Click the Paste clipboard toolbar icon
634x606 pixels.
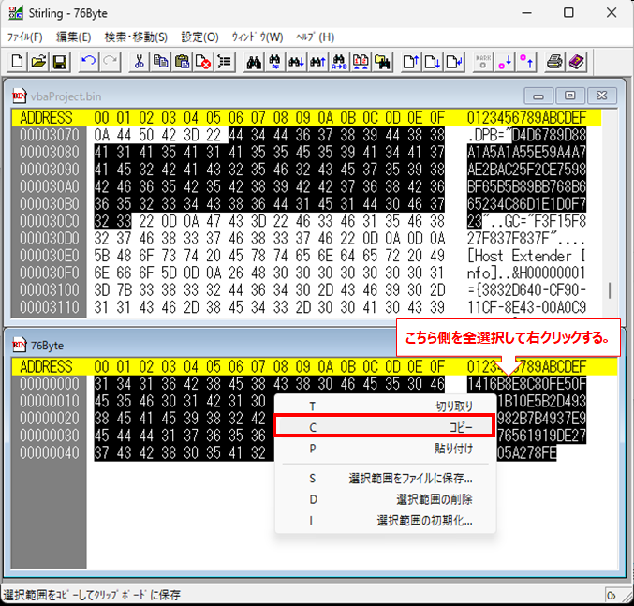182,62
